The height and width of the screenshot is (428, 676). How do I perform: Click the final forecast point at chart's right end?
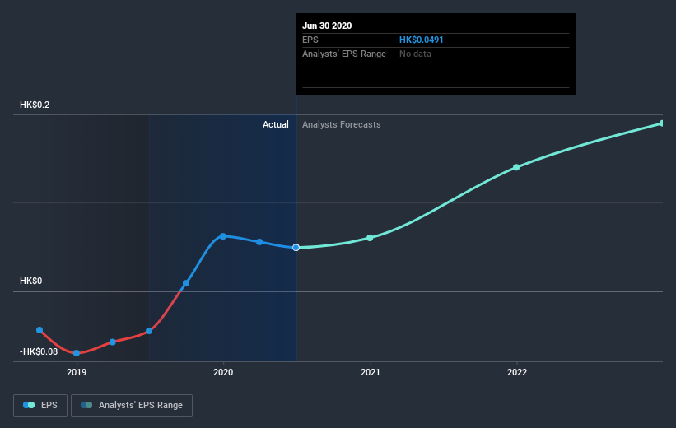[662, 123]
